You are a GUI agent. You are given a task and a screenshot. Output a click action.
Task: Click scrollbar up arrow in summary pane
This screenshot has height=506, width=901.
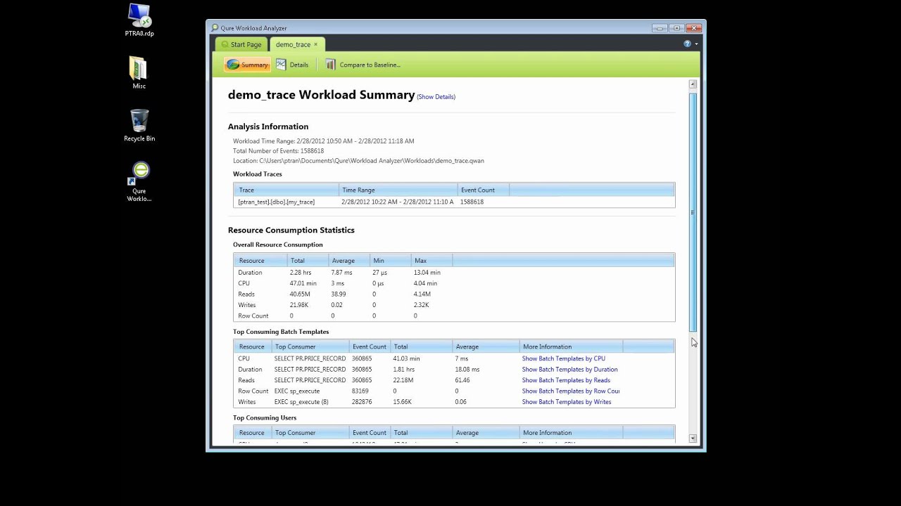pos(693,84)
